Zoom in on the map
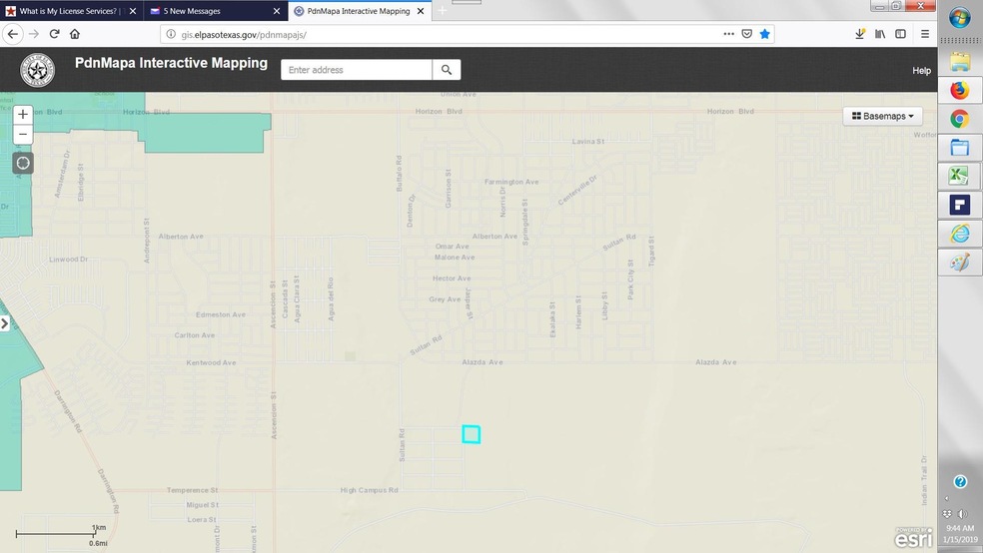The image size is (983, 553). tap(23, 115)
